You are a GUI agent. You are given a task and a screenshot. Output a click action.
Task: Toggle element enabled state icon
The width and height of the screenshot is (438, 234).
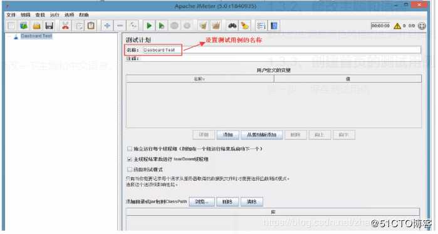click(133, 26)
